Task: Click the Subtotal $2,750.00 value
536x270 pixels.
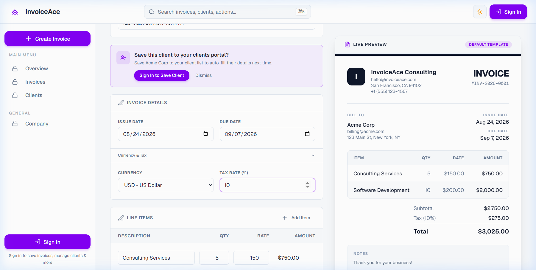Action: coord(496,208)
